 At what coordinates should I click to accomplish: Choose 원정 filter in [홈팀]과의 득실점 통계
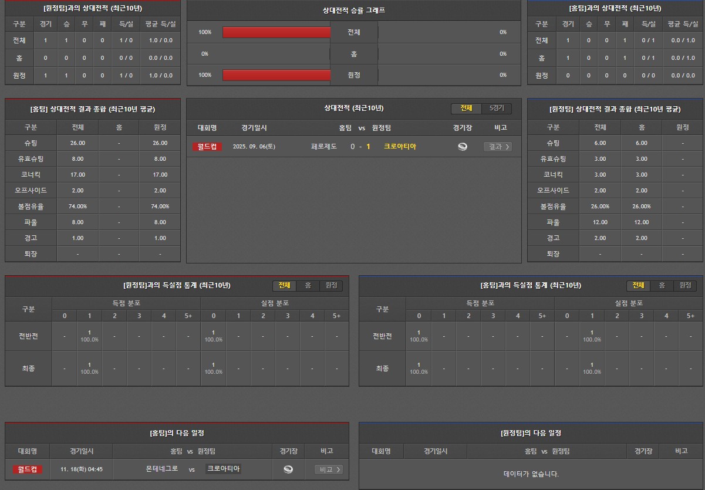pyautogui.click(x=685, y=285)
